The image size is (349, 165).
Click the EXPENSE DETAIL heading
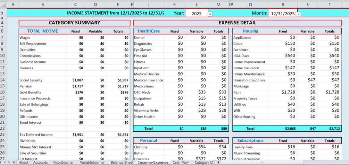click(237, 23)
